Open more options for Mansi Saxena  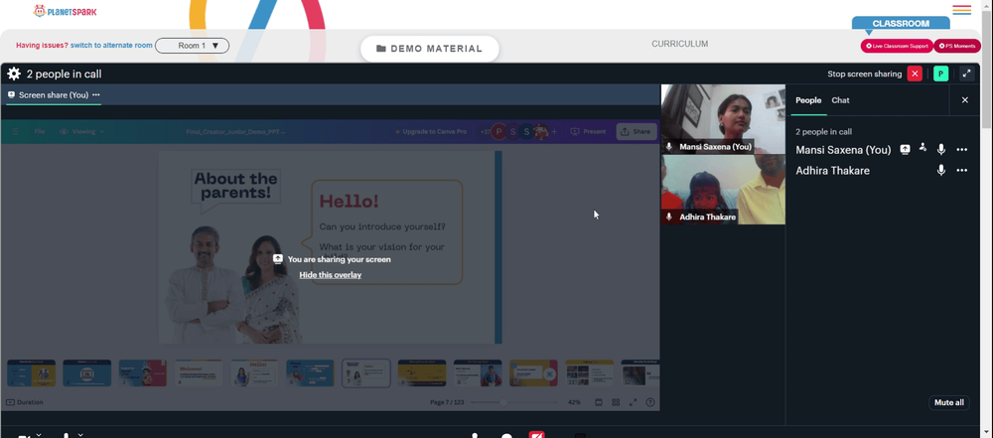coord(962,150)
